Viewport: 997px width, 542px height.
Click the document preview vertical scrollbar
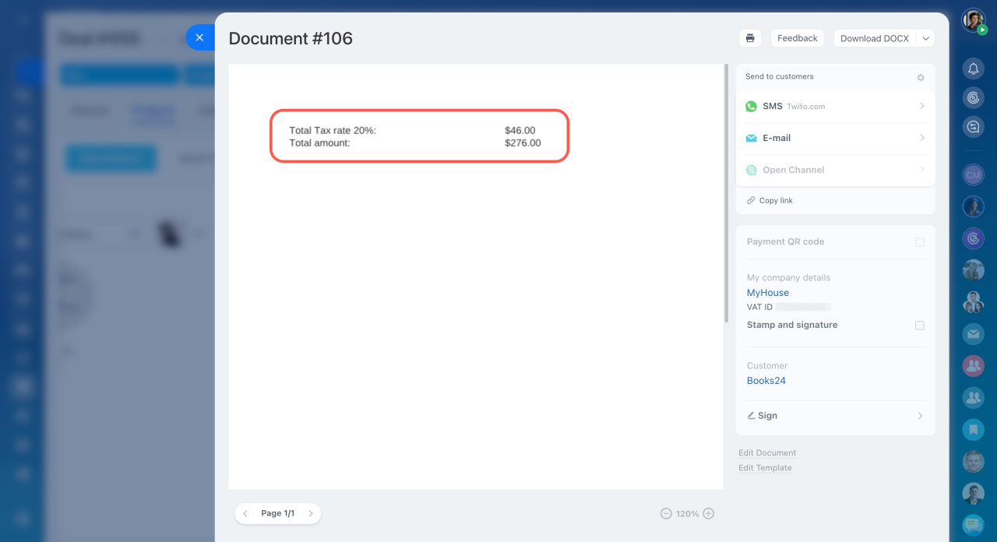click(x=726, y=193)
